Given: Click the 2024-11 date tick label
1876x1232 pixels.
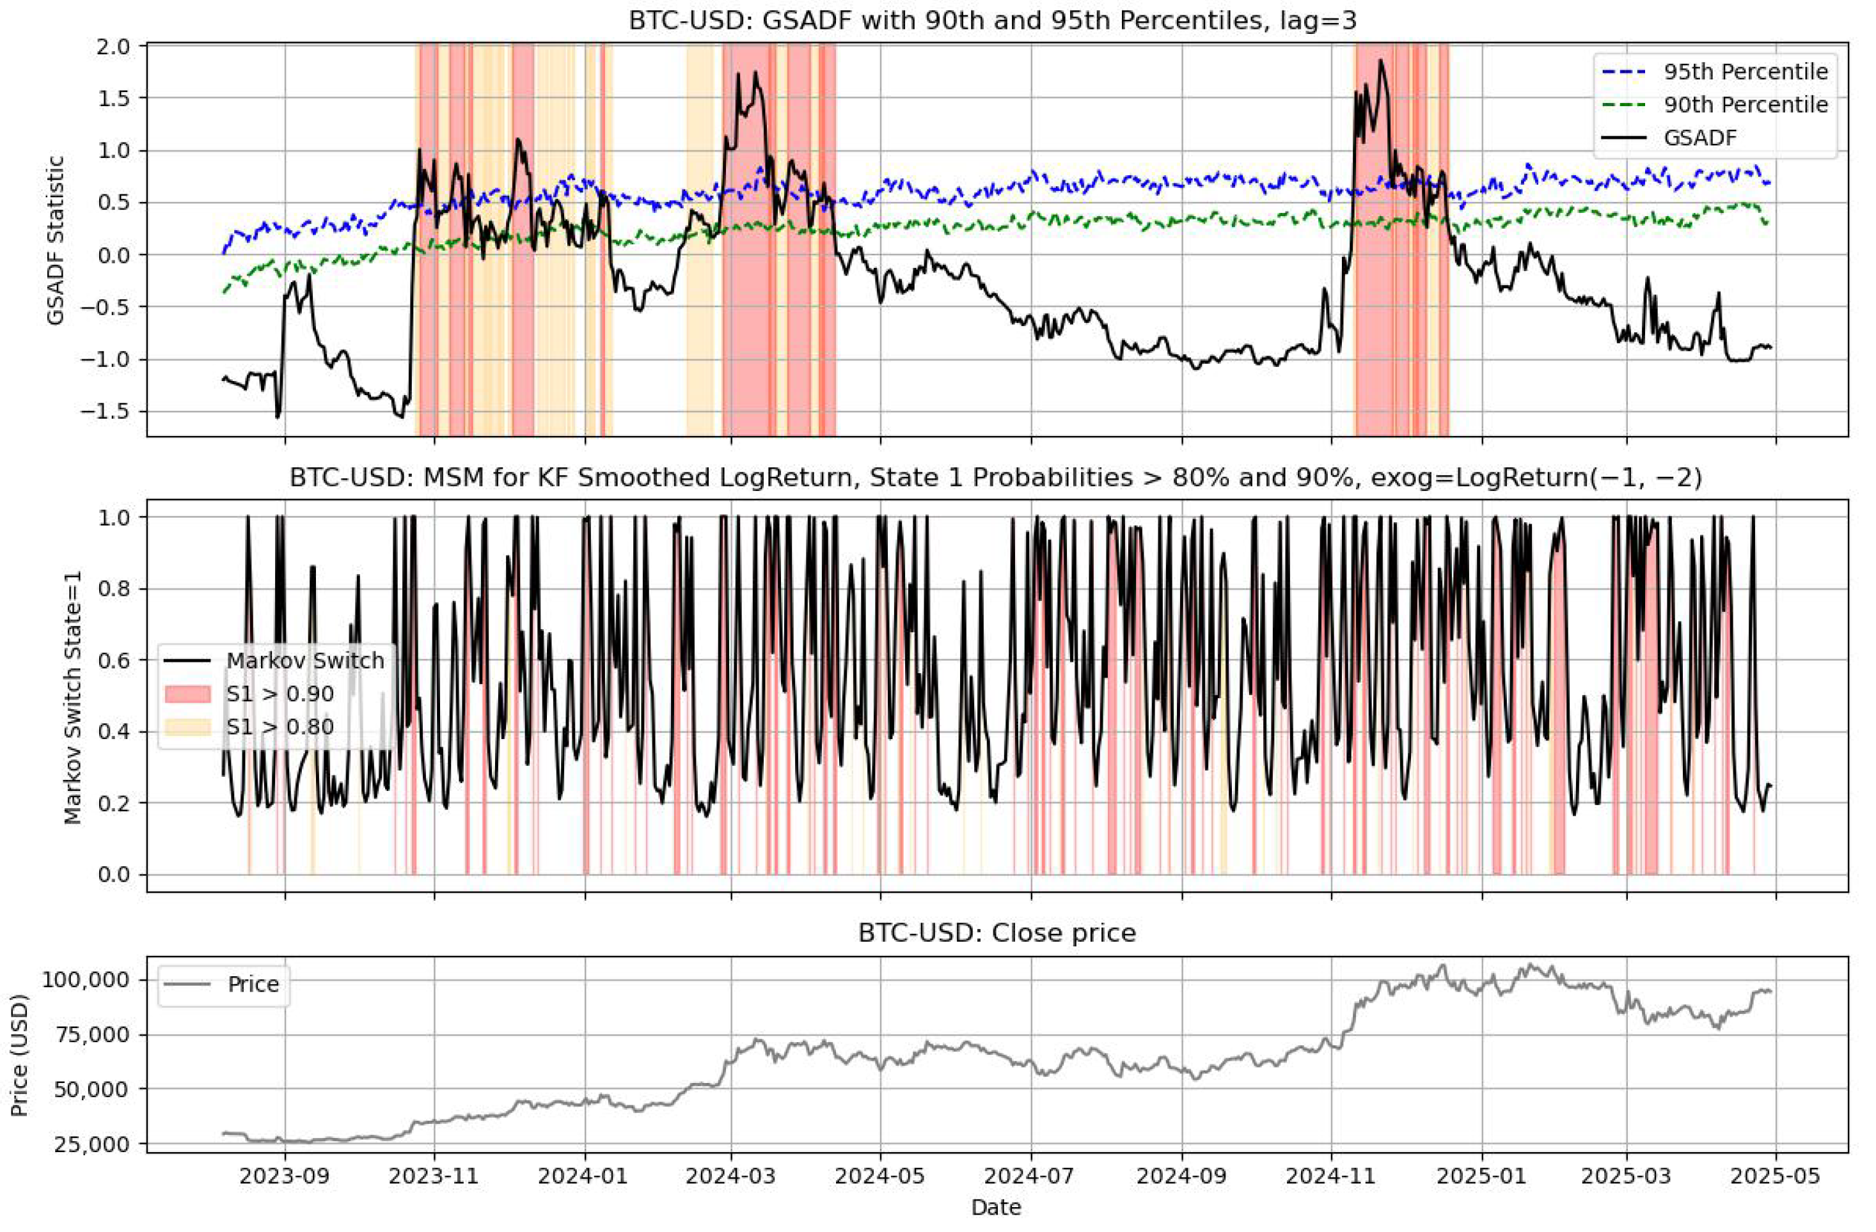Looking at the screenshot, I should tap(1331, 1177).
